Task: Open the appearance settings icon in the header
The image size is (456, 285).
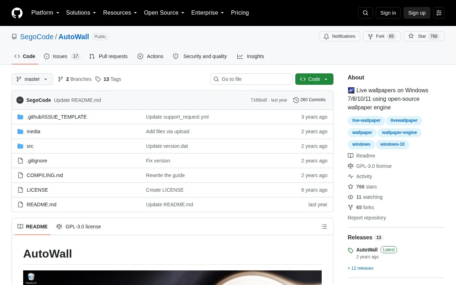Action: point(439,13)
